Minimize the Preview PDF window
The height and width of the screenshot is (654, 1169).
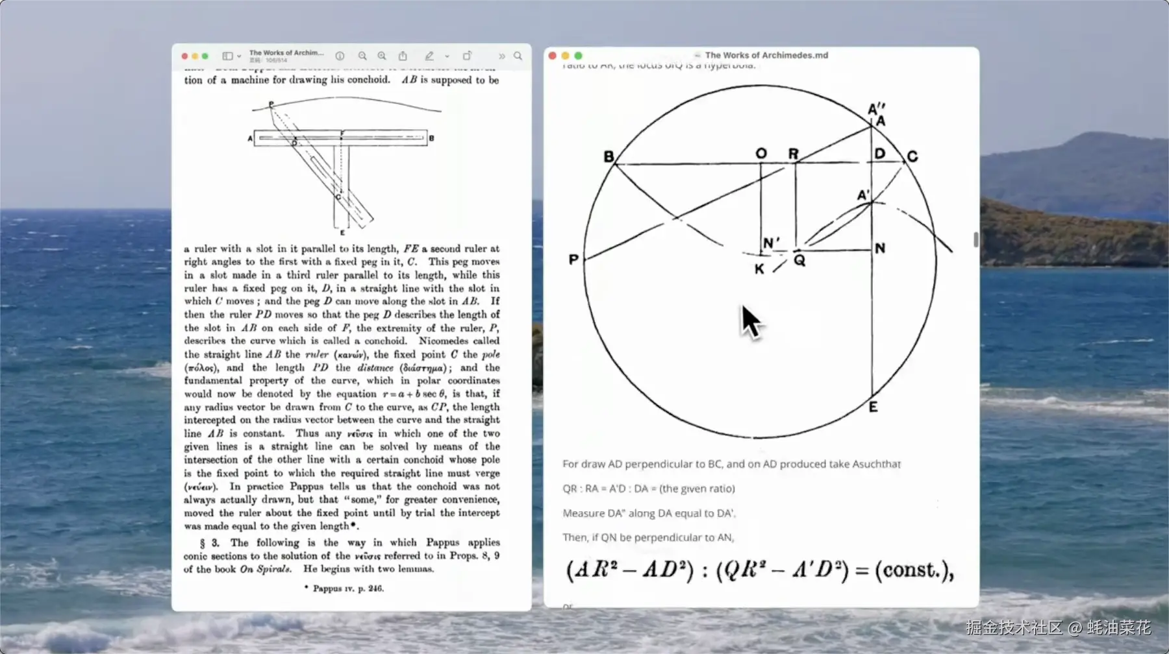(195, 56)
